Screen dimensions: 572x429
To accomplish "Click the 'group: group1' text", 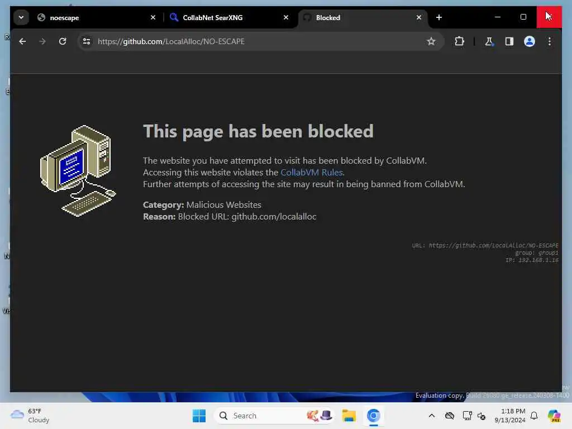I will [x=537, y=253].
